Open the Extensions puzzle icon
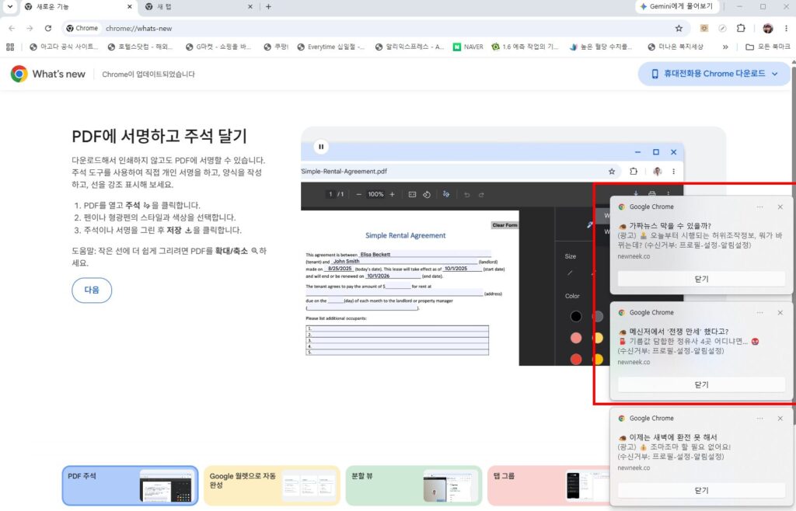The height and width of the screenshot is (511, 796). 741,29
